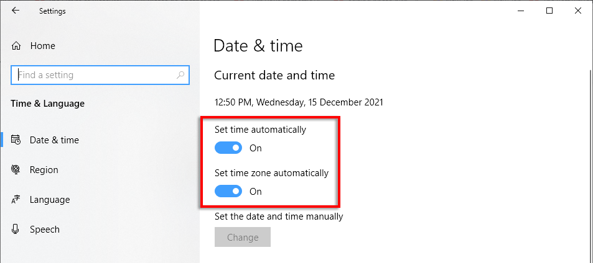This screenshot has height=263, width=593.
Task: Click the Language character icon
Action: pos(17,200)
